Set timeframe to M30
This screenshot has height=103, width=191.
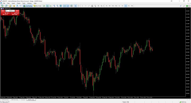(x=116, y=6)
